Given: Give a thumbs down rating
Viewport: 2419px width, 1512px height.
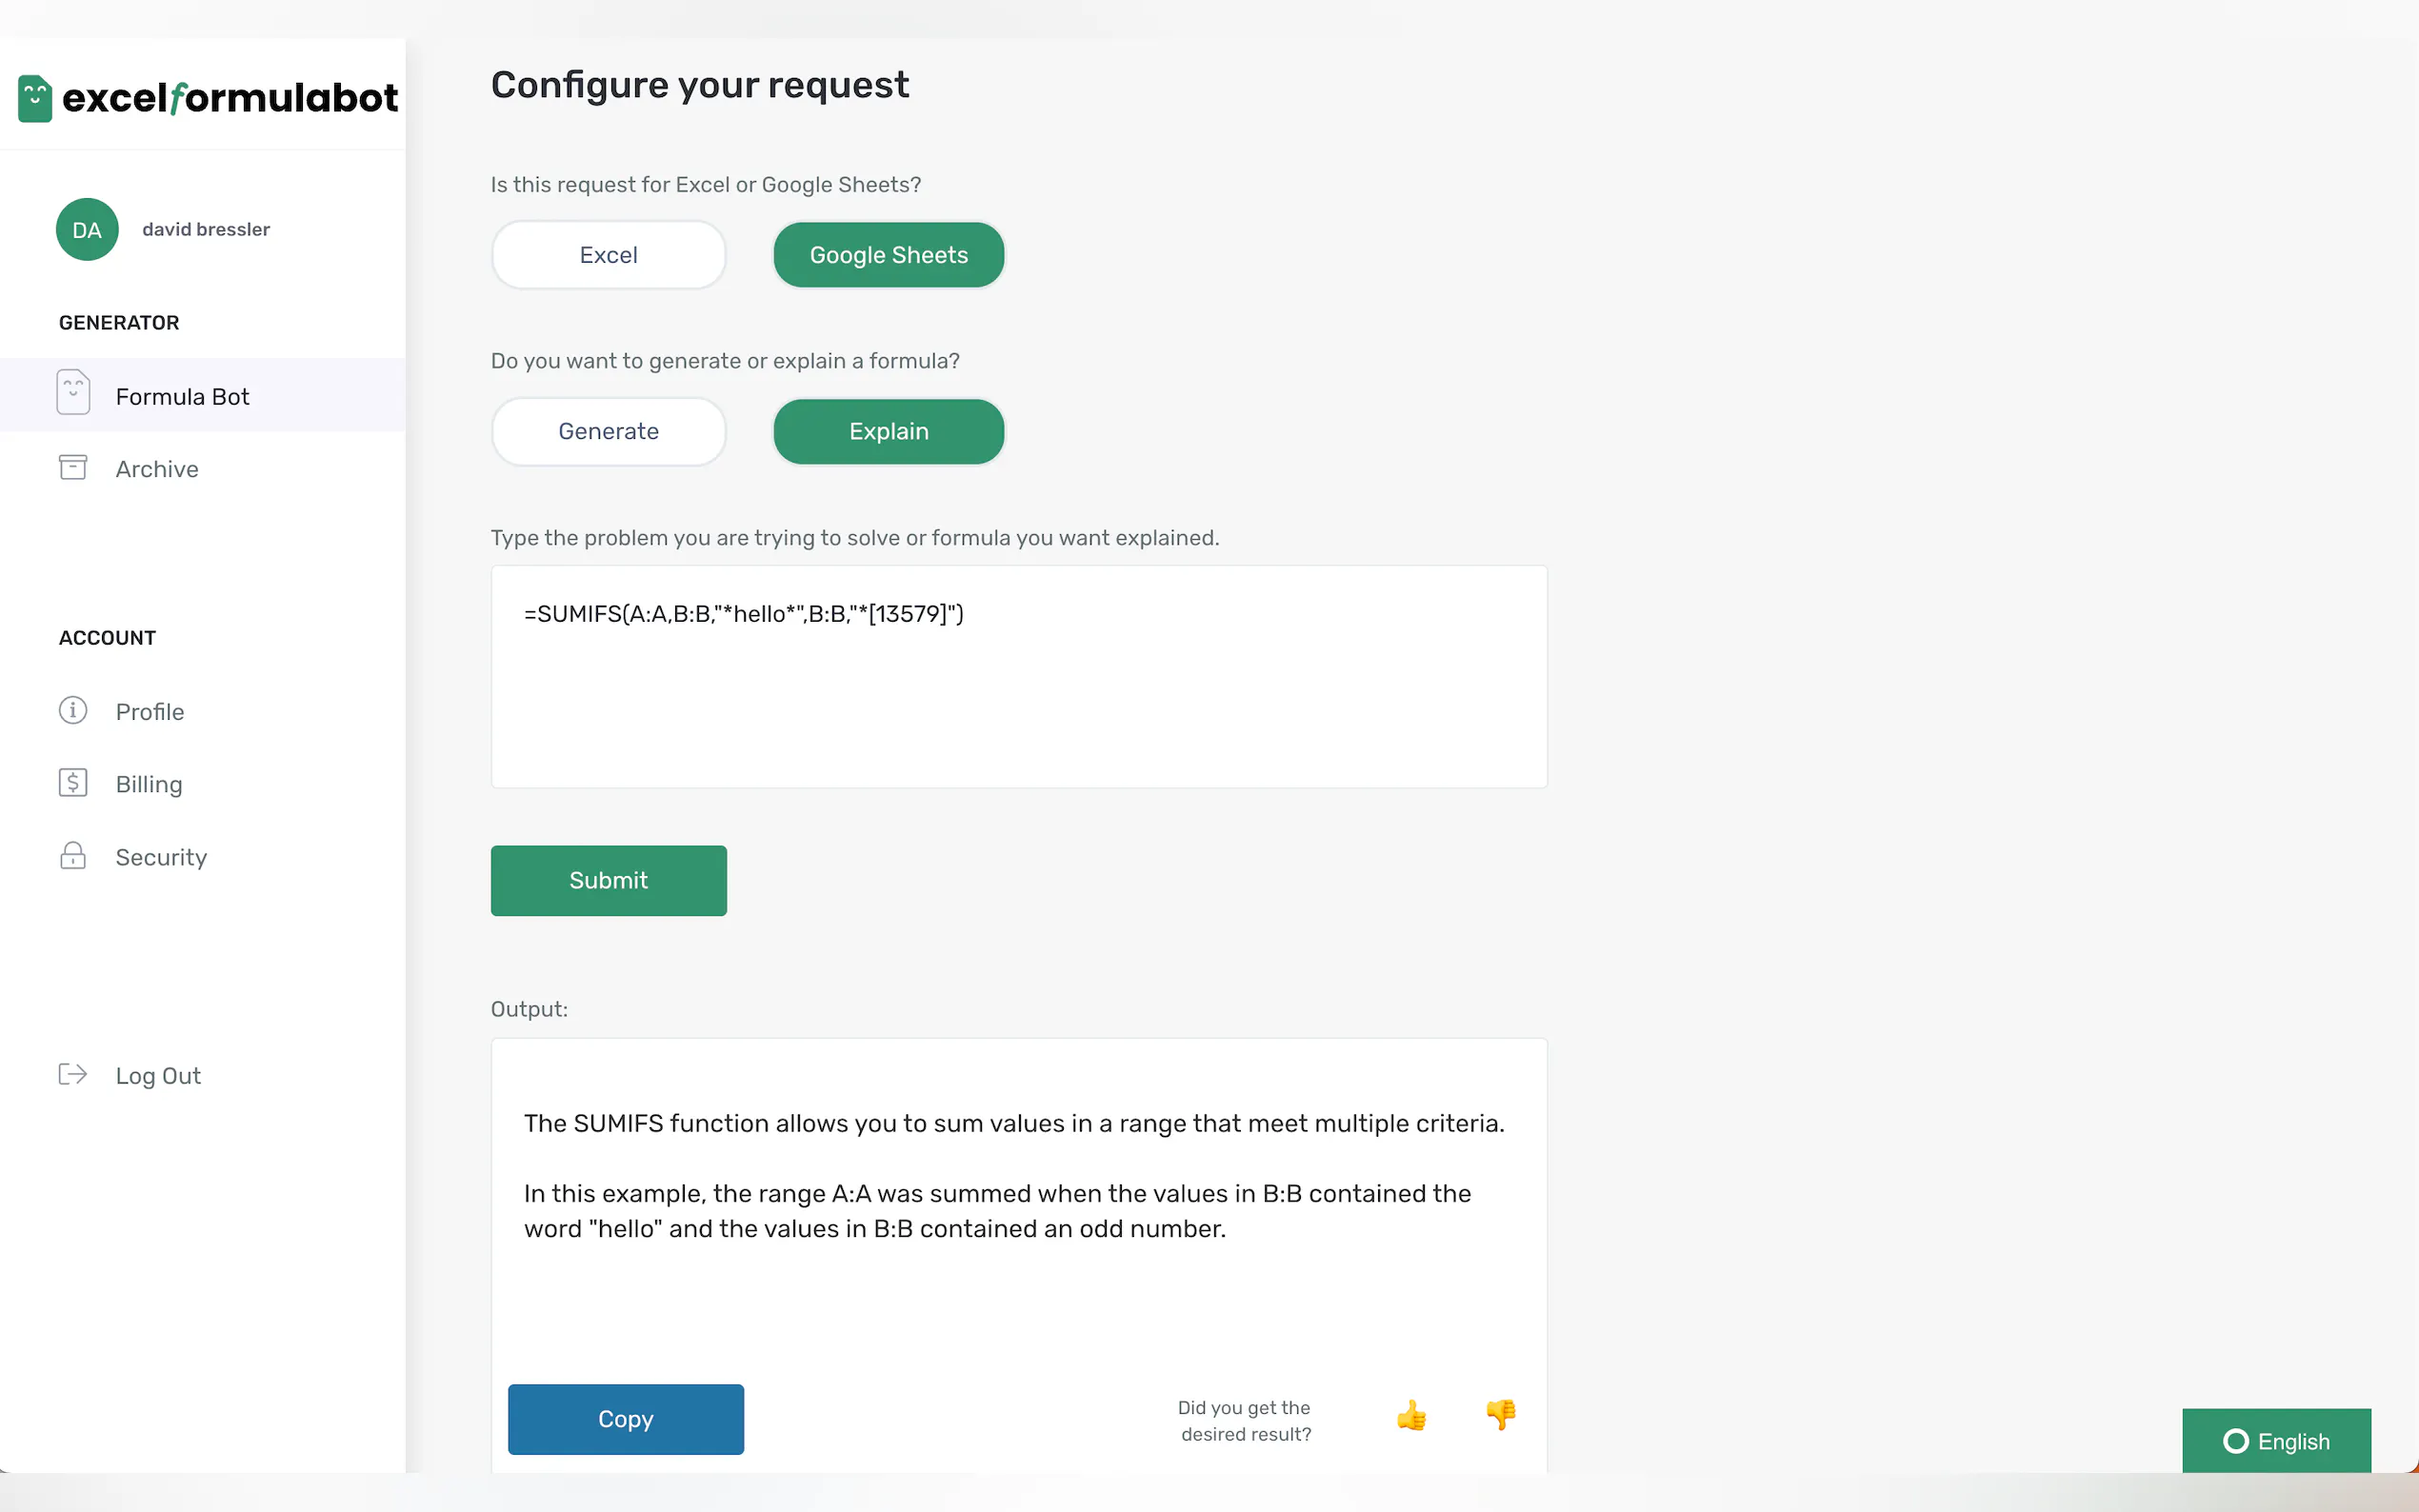Looking at the screenshot, I should click(x=1501, y=1414).
